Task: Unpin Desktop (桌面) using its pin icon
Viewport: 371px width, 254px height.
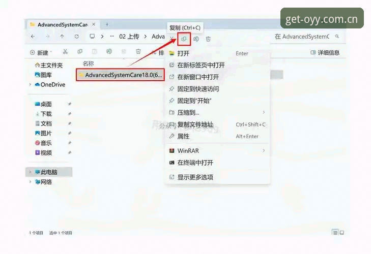Action: pyautogui.click(x=70, y=104)
